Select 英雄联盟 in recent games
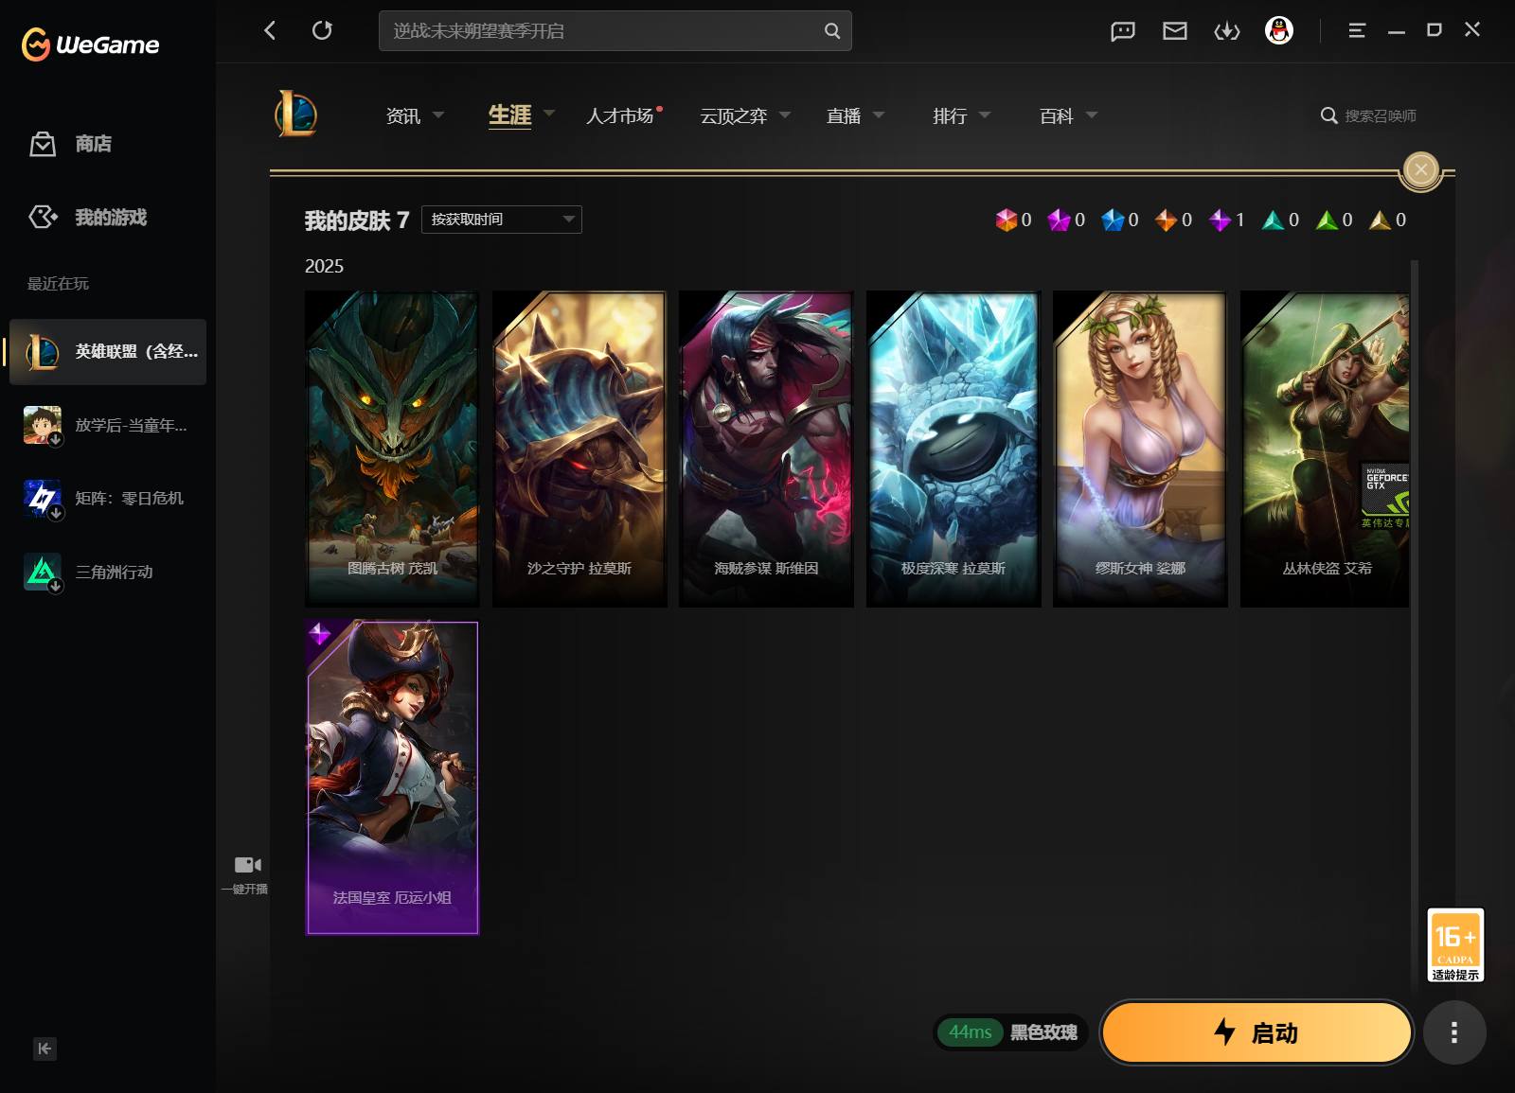 click(x=108, y=352)
